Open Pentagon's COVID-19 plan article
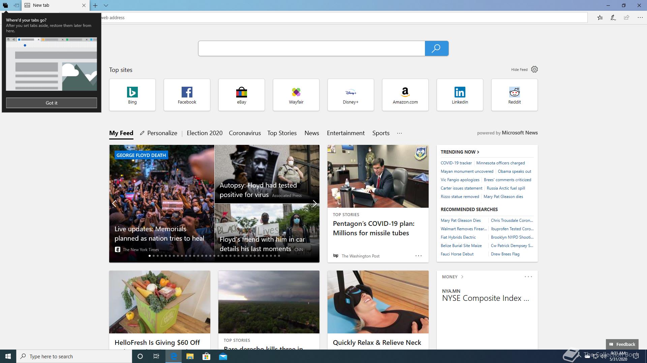The image size is (647, 363). pyautogui.click(x=374, y=228)
